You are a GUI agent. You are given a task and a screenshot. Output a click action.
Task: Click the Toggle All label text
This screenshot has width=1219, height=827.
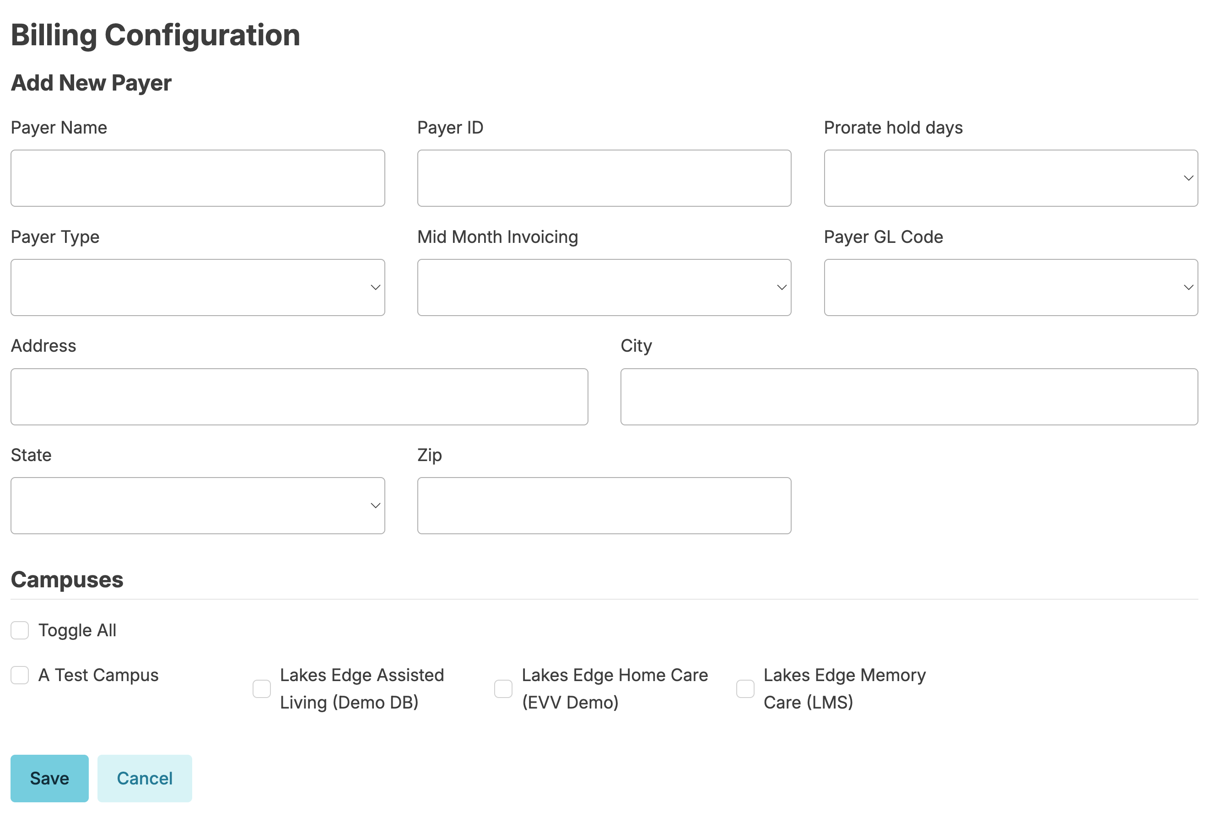point(77,630)
